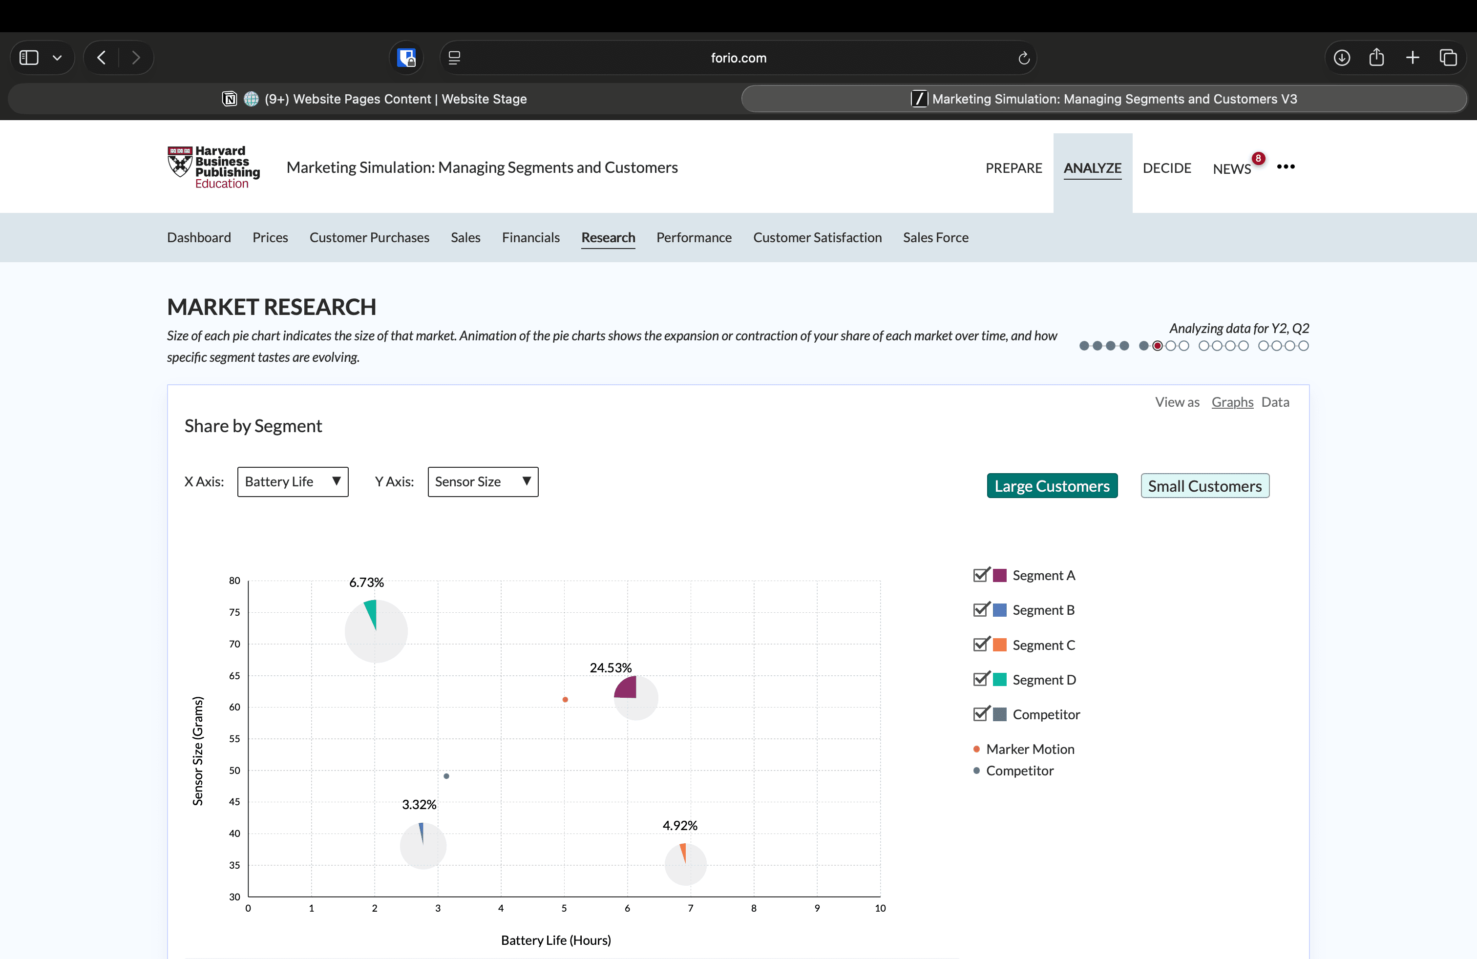Uncheck the Segment A checkbox
Screen dimensions: 1477x959
point(981,575)
